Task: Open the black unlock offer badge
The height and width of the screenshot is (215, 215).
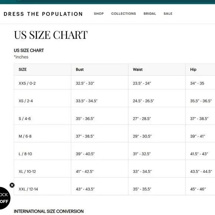Action: (4, 198)
